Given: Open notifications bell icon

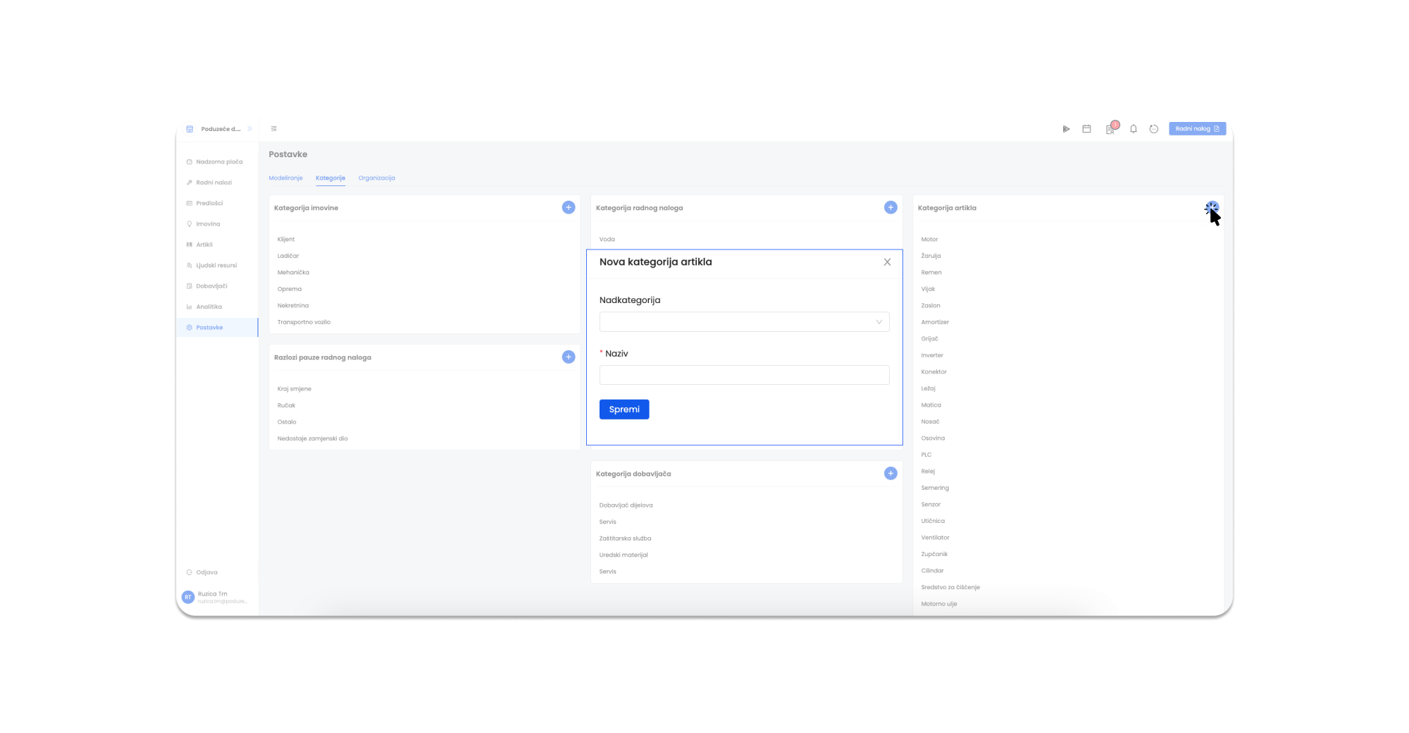Looking at the screenshot, I should point(1133,129).
